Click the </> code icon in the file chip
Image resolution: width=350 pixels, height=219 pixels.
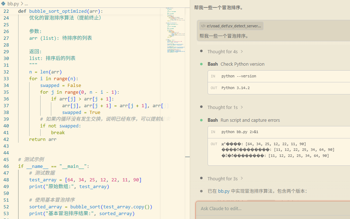click(203, 26)
